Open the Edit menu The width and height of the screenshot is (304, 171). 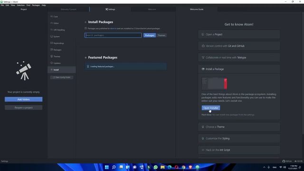[8, 5]
